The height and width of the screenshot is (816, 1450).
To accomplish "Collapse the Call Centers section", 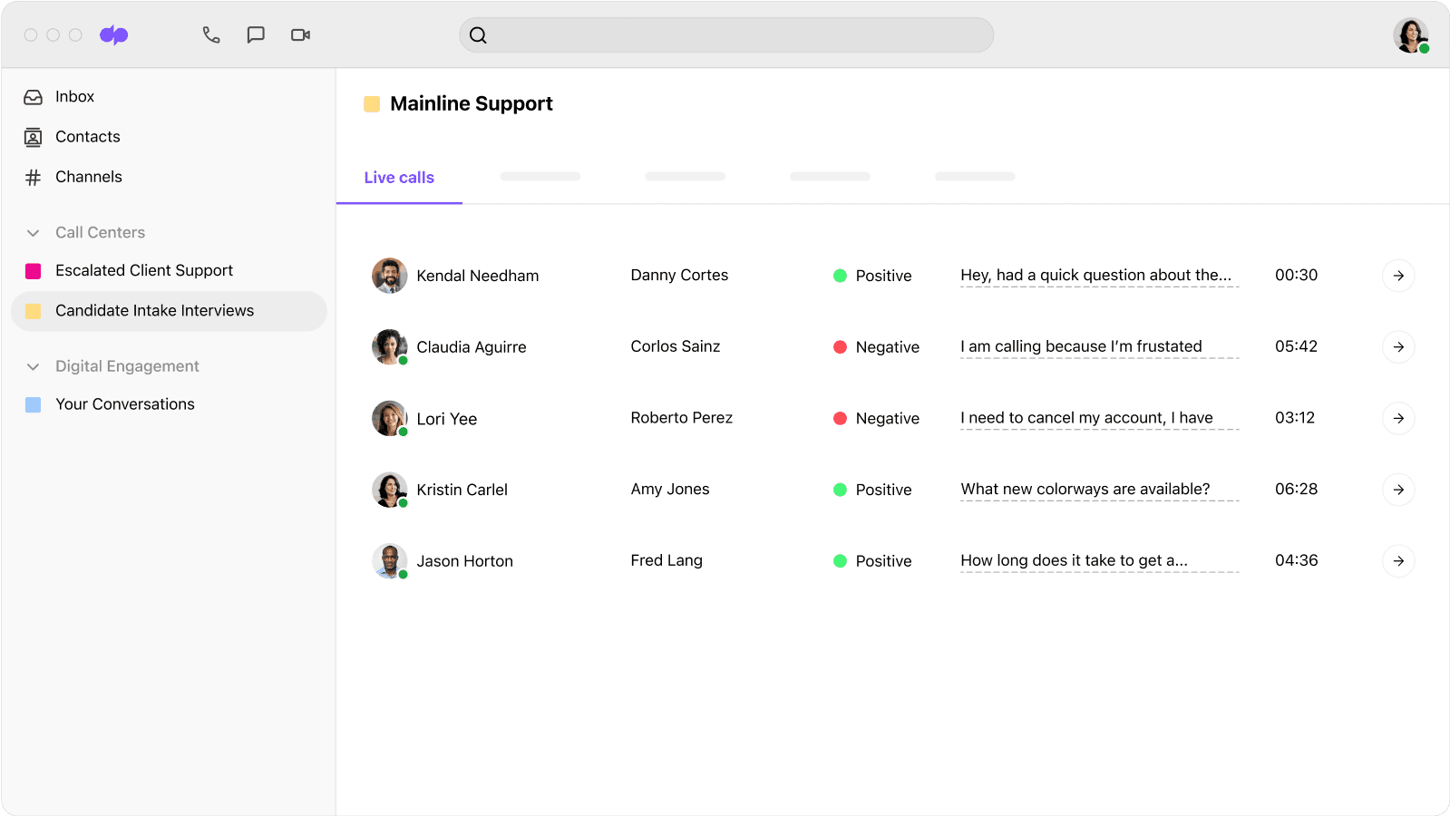I will [x=34, y=233].
